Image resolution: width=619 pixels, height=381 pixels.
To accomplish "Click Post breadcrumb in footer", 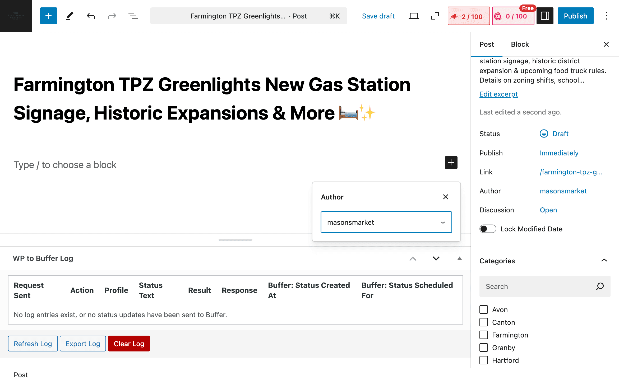I will click(x=21, y=375).
